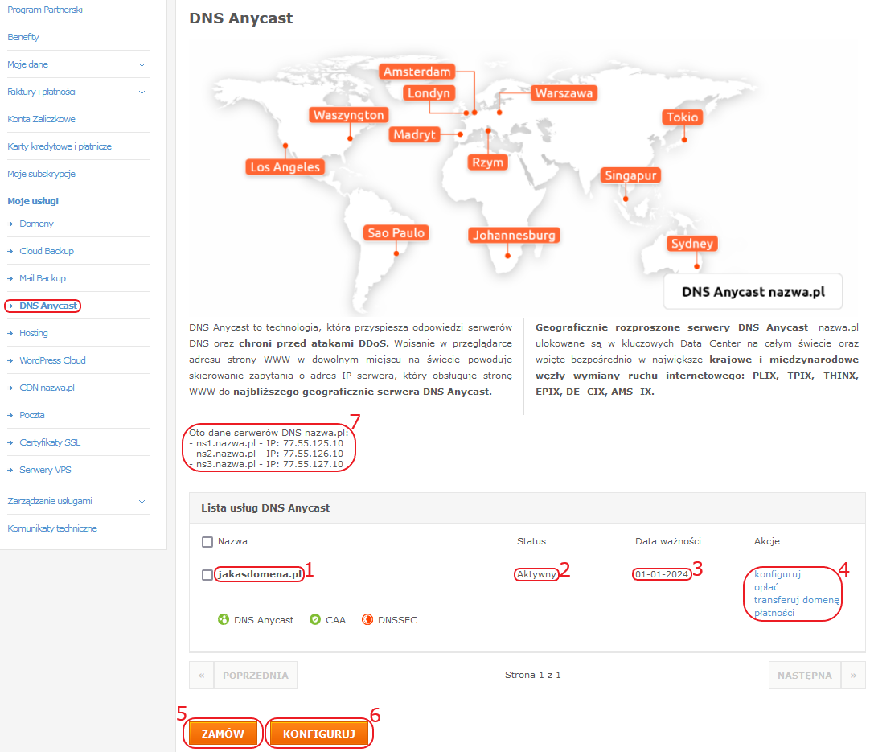The image size is (870, 752).
Task: Click the Rzym map label
Action: click(x=488, y=162)
